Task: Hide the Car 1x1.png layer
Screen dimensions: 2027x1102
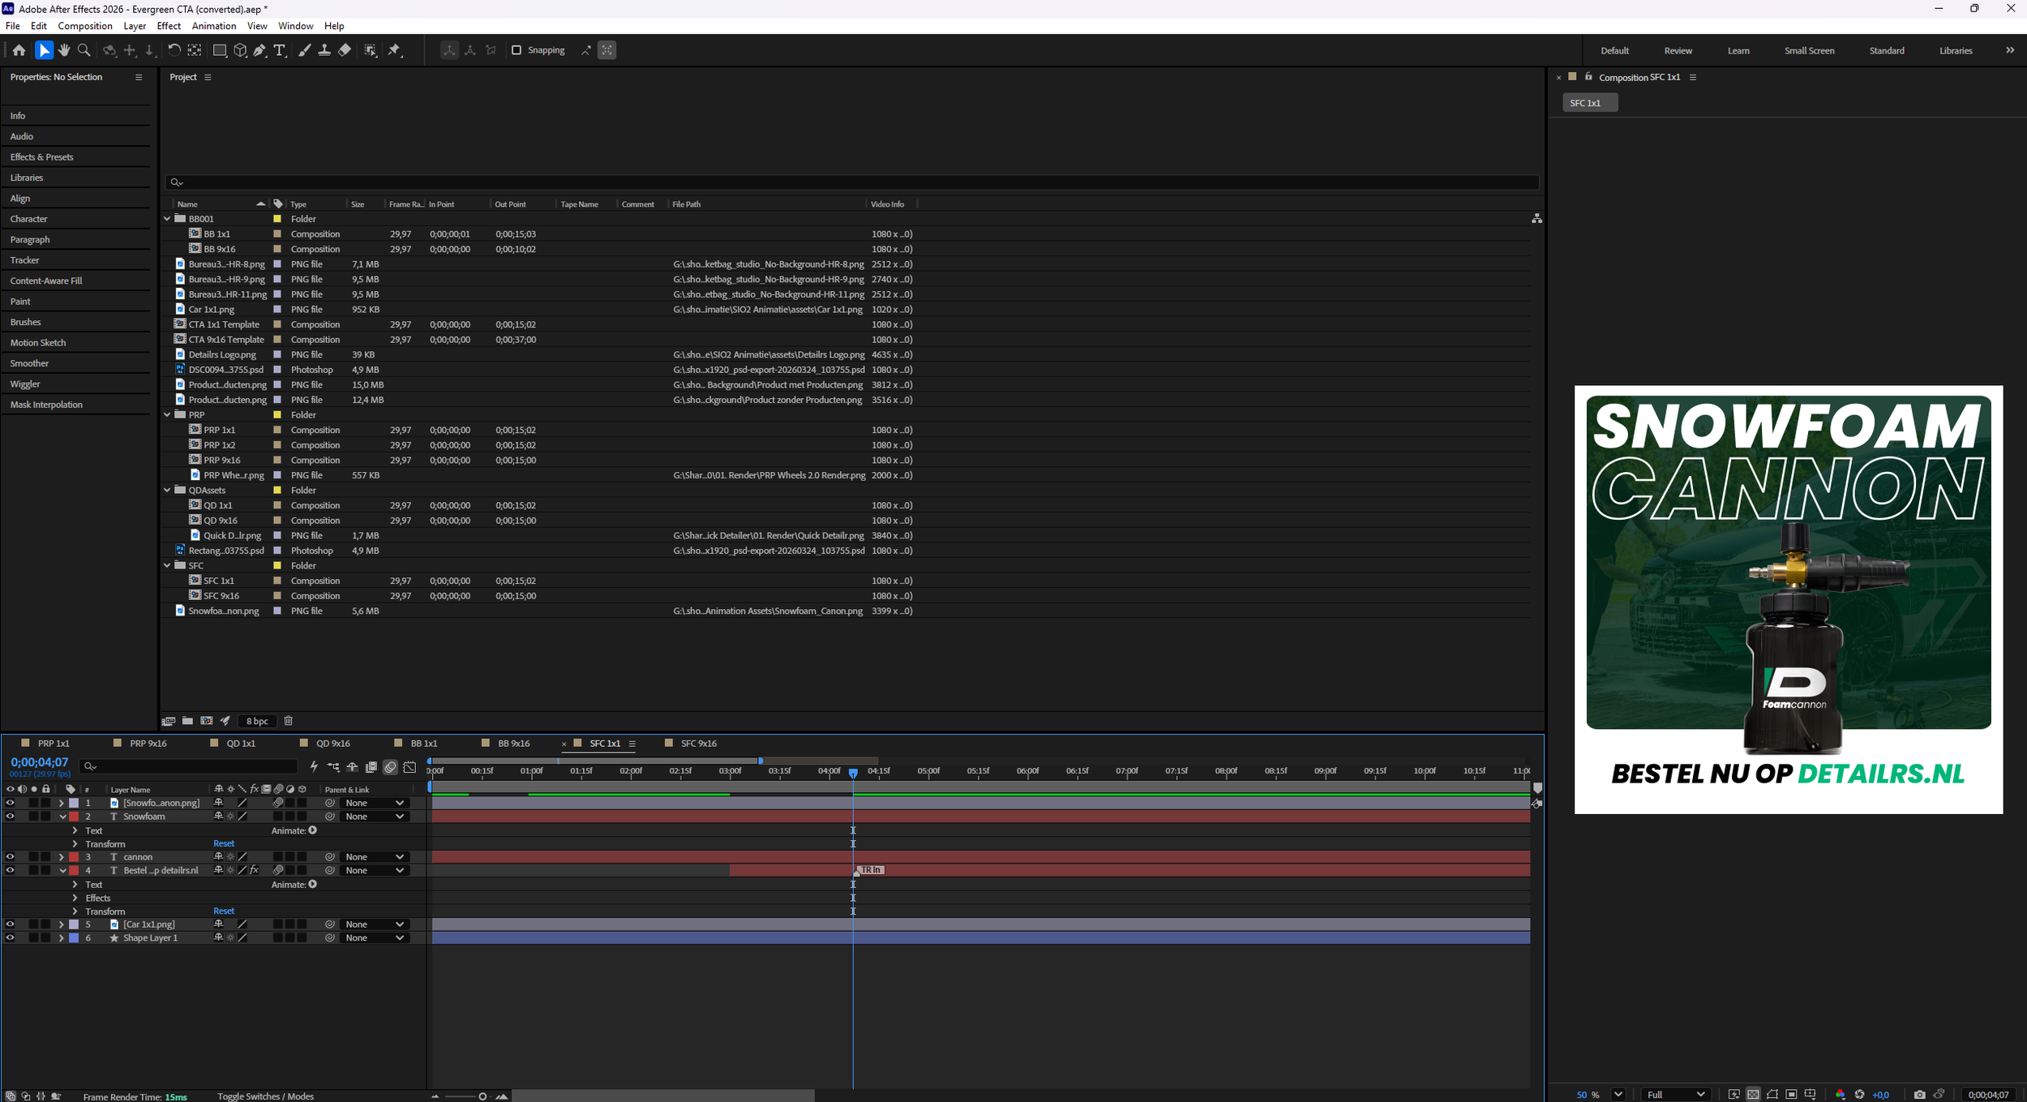Action: click(x=10, y=924)
